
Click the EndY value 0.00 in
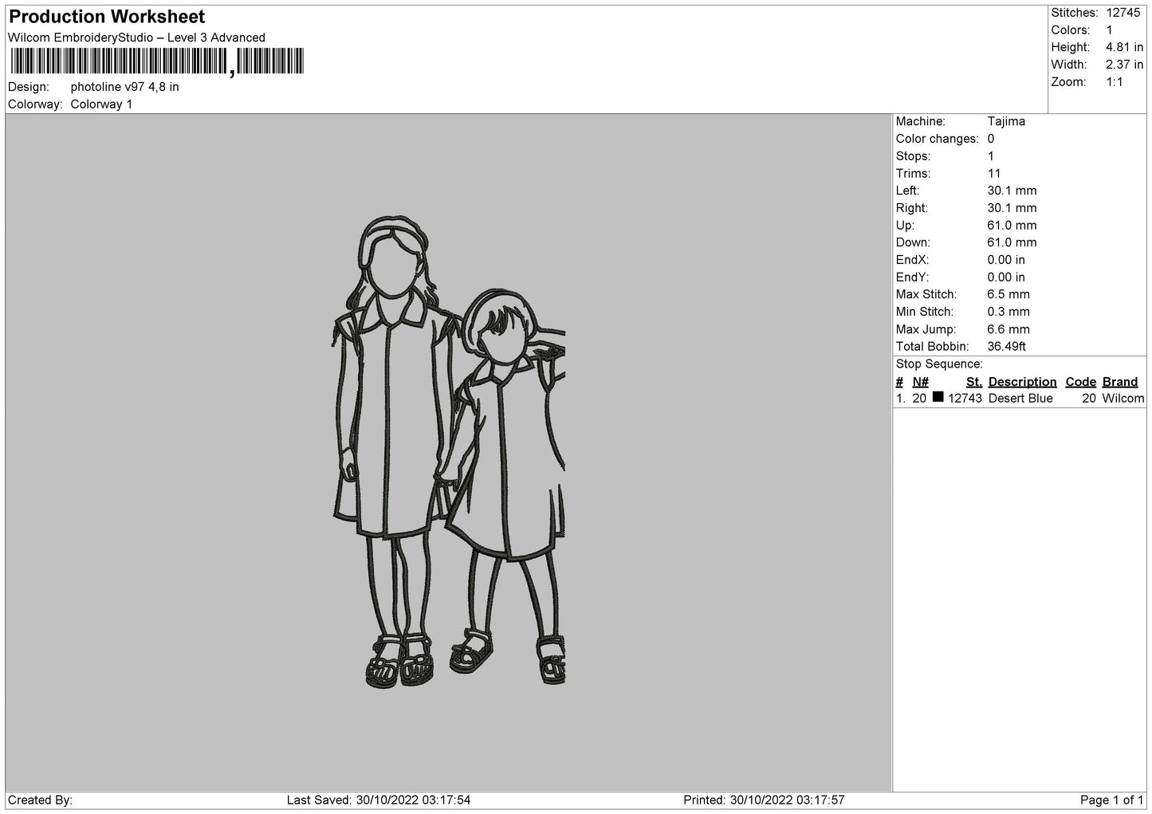(x=1006, y=277)
